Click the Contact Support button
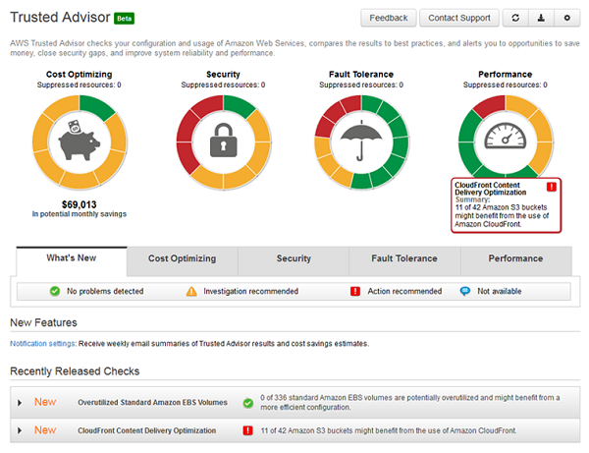Screen dimensions: 589x453 pos(459,18)
